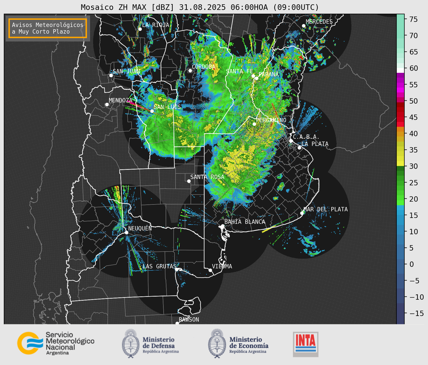Click the 40 dBZ orange color band
This screenshot has height=365, width=428.
400,134
